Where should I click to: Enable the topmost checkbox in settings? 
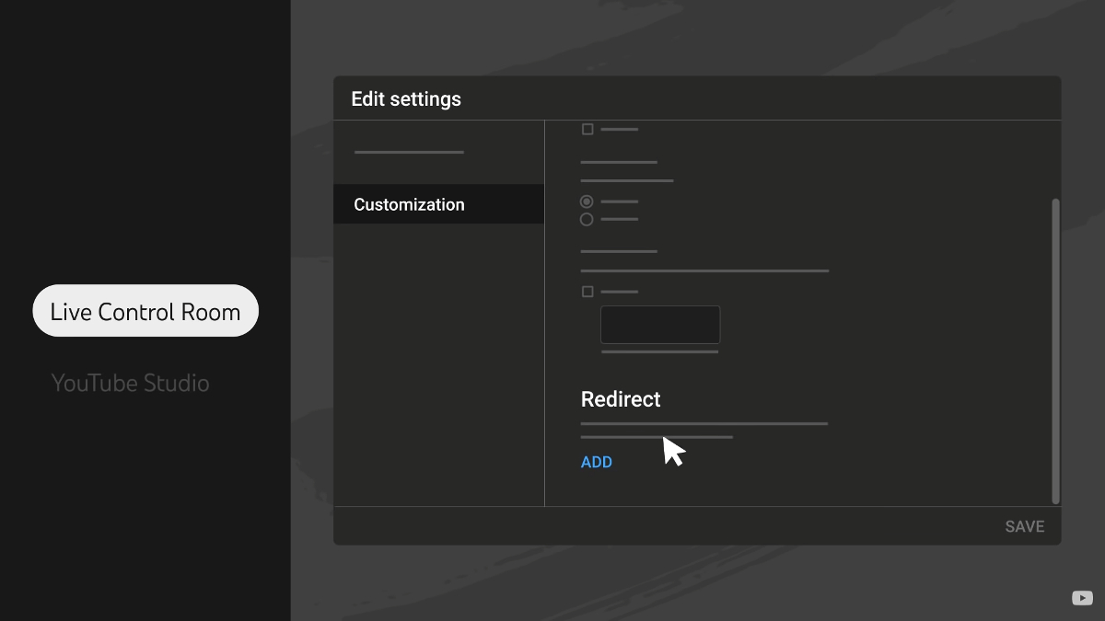coord(587,129)
